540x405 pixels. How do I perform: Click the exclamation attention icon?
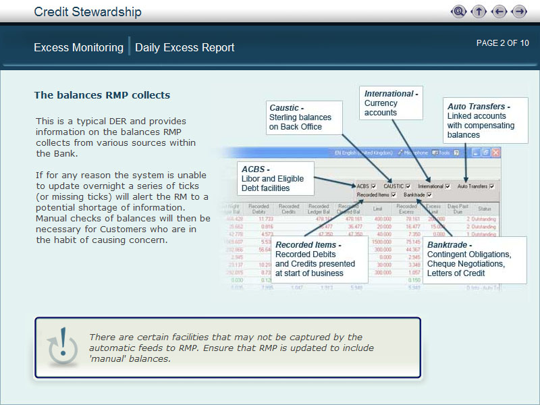63,346
